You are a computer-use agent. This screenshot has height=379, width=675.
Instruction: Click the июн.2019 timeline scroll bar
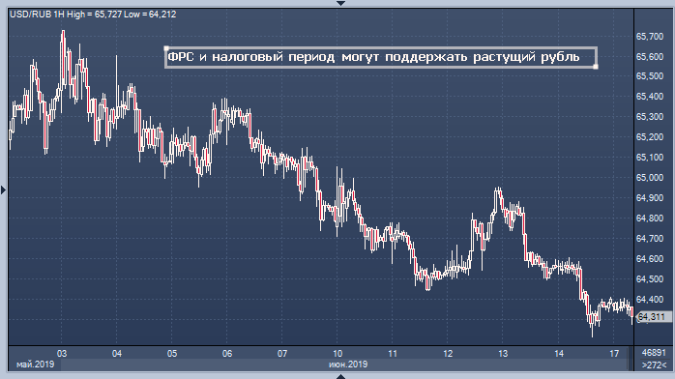click(x=343, y=364)
